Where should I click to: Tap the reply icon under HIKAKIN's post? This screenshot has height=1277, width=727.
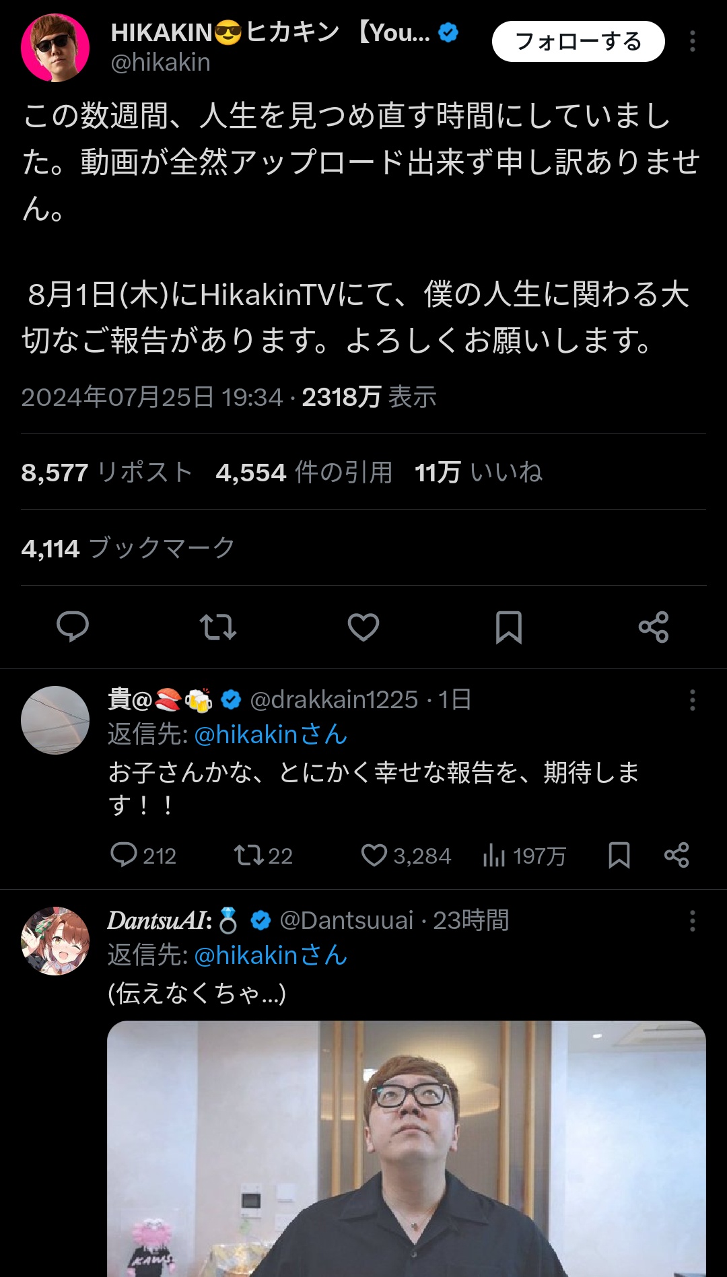(73, 627)
